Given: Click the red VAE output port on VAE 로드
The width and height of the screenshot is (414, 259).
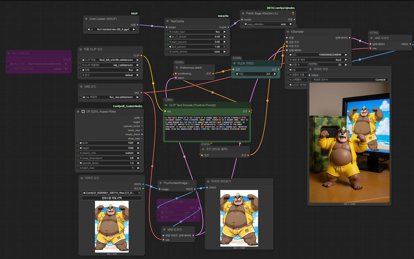Looking at the screenshot, I should (141, 93).
